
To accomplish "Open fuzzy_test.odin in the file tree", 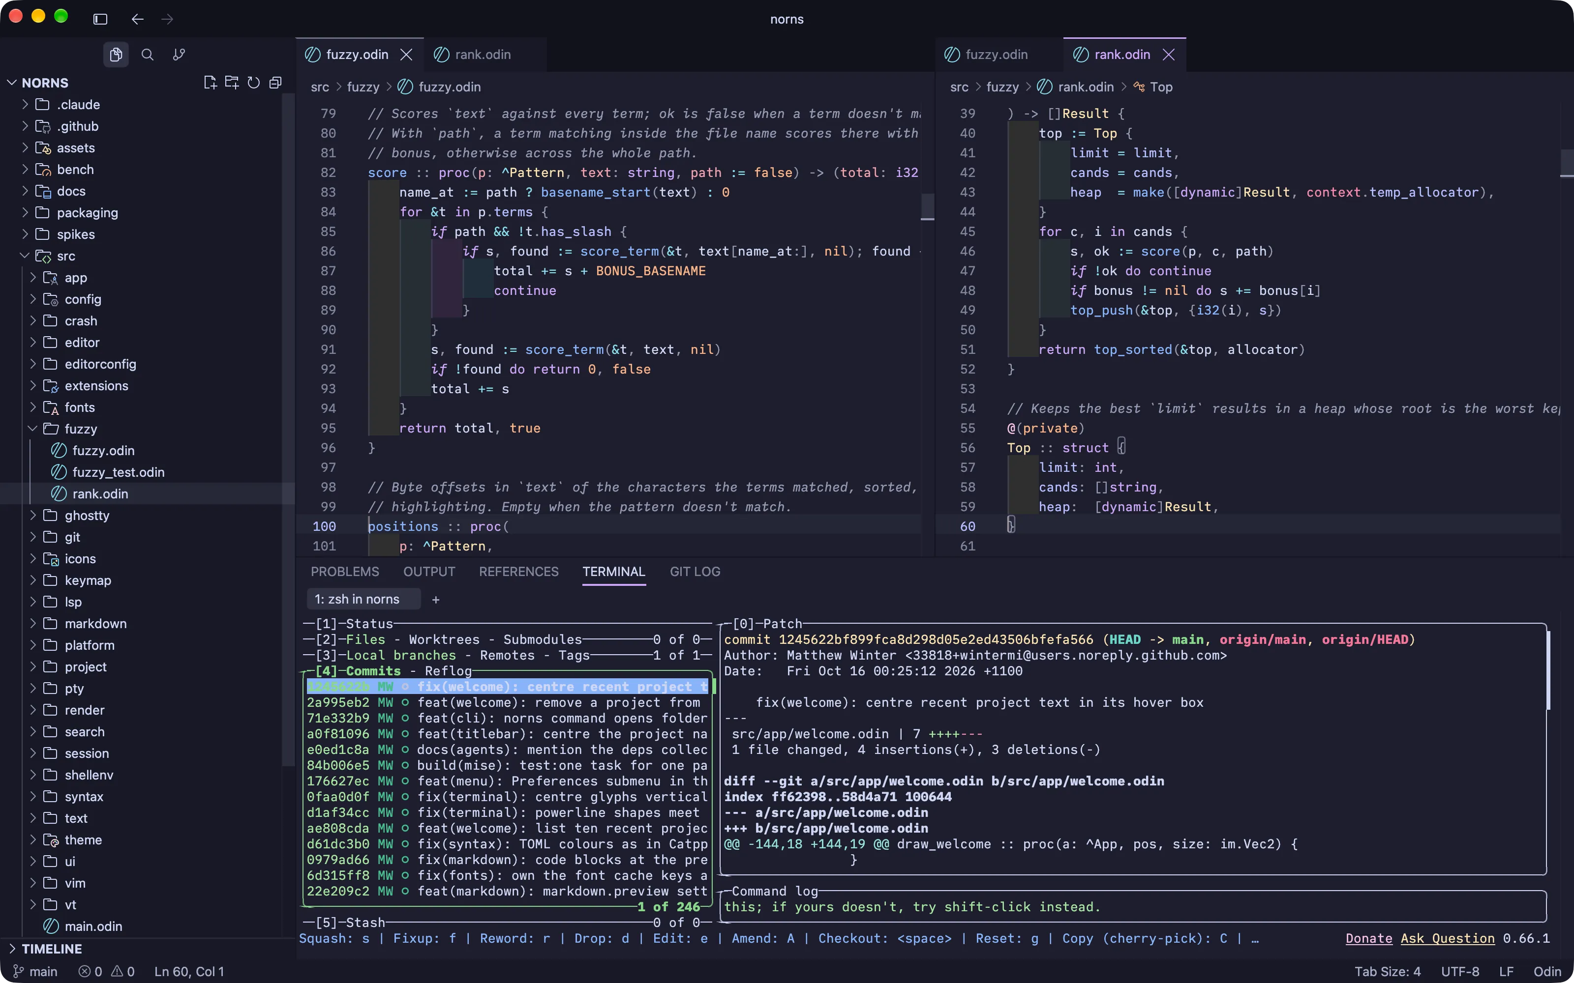I will (119, 472).
